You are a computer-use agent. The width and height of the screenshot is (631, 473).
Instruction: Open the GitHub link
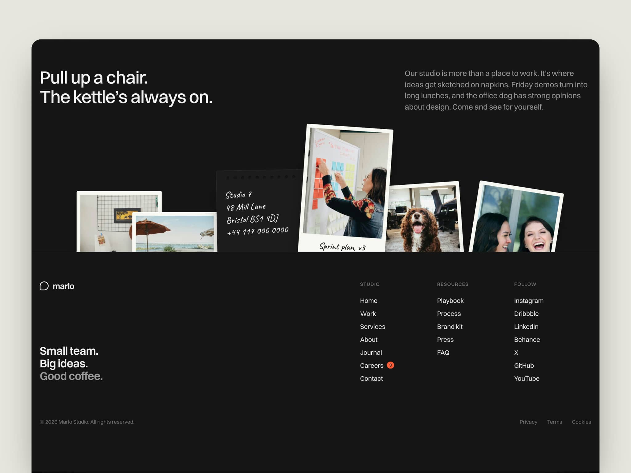click(524, 366)
